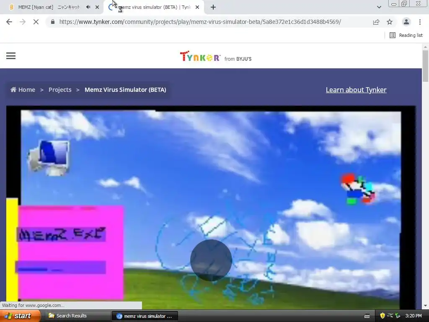The height and width of the screenshot is (322, 429).
Task: Click the pink MEMZ.exe panel
Action: click(70, 252)
